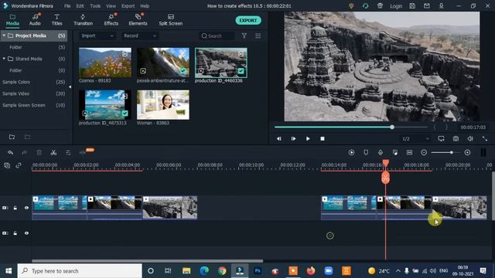The height and width of the screenshot is (278, 495).
Task: Click the add new folder icon
Action: [12, 137]
